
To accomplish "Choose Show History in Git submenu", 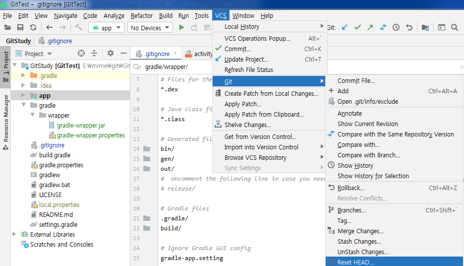I will coord(395,165).
